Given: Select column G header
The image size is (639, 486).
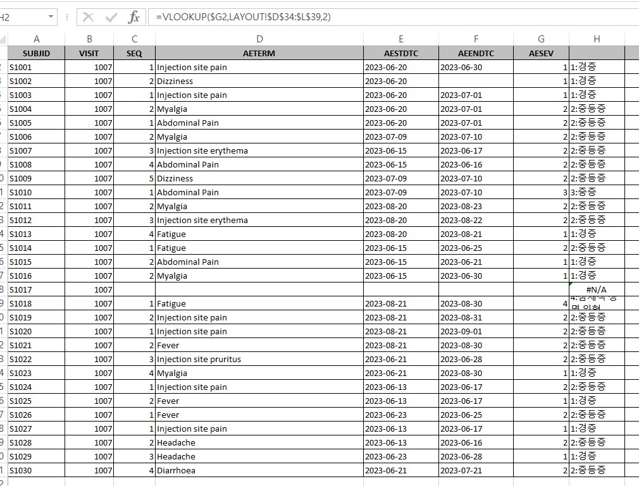Looking at the screenshot, I should tap(541, 39).
